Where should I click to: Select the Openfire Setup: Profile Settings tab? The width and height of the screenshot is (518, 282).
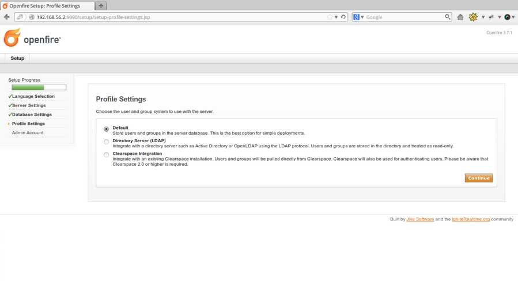click(47, 6)
